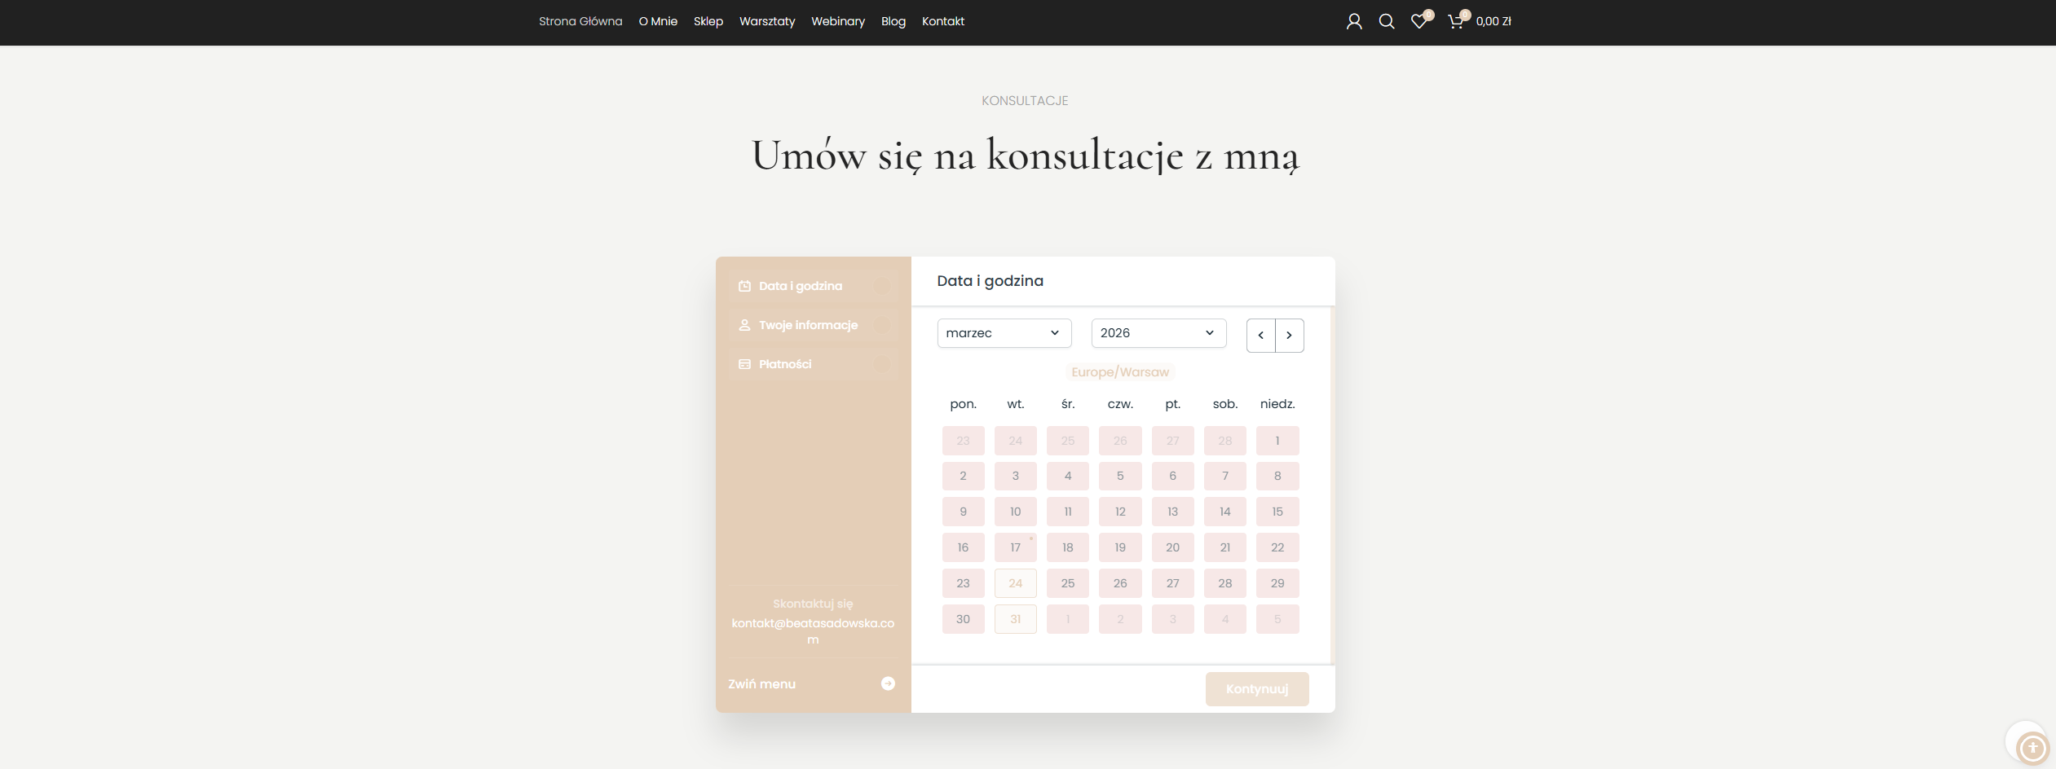
Task: Open the Webinary menu item
Action: click(837, 22)
